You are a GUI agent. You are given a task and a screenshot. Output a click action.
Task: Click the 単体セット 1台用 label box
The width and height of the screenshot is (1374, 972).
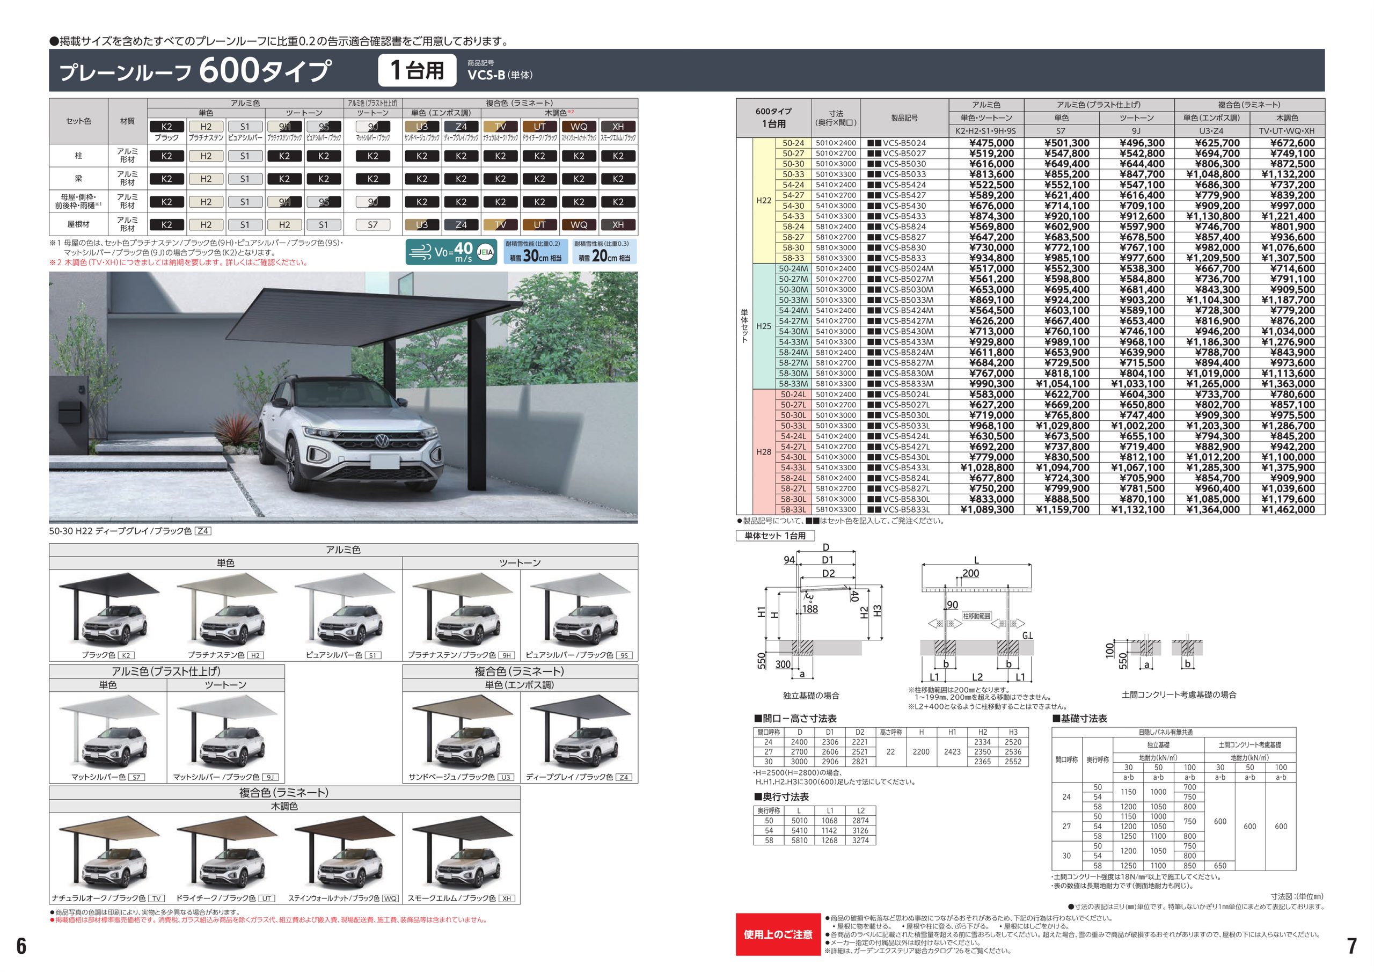coord(775,536)
